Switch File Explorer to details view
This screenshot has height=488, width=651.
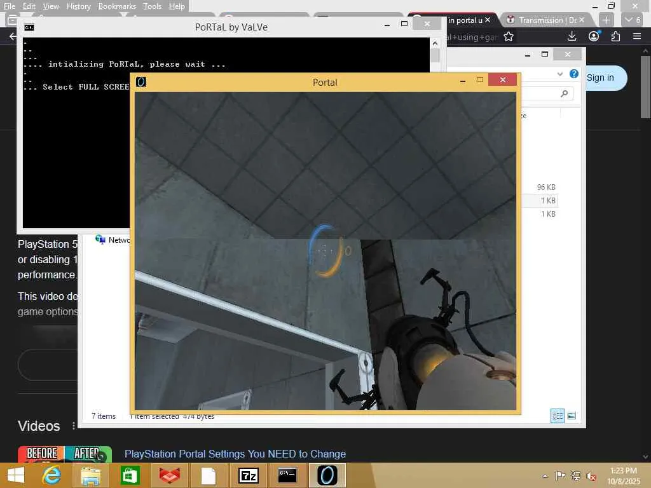[x=557, y=416]
